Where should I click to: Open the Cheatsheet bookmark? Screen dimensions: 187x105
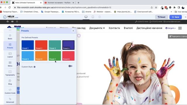click(x=30, y=12)
